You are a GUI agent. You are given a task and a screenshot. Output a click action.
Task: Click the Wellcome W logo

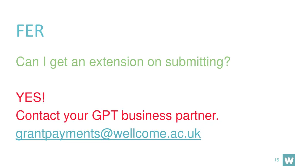[289, 160]
